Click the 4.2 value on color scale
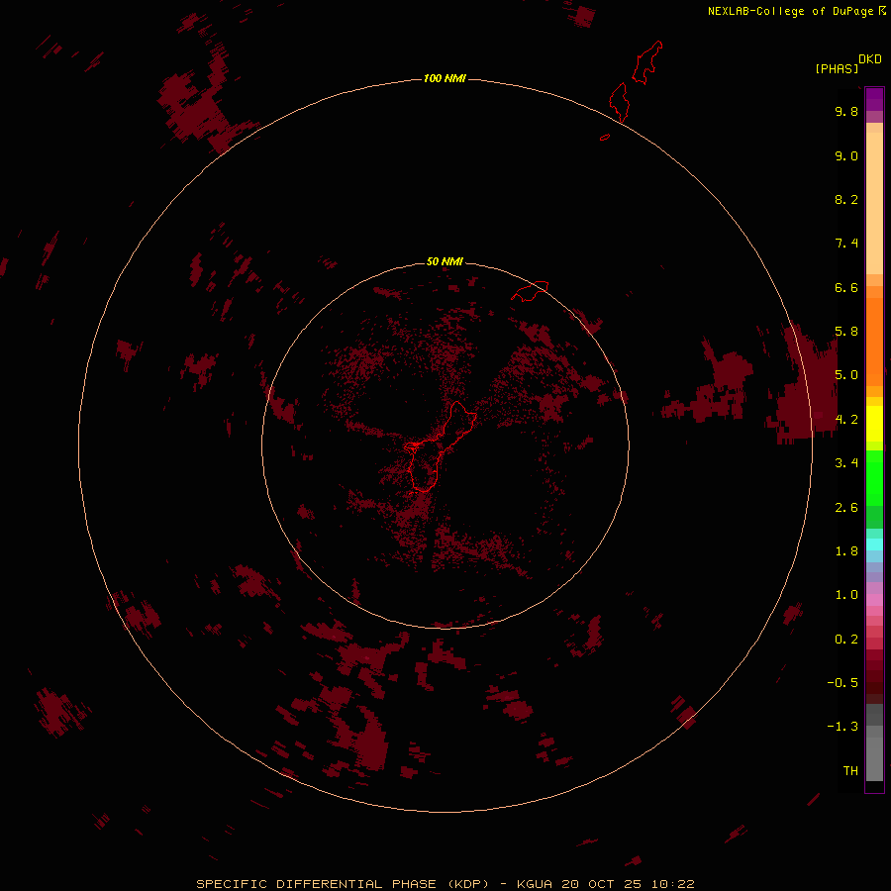This screenshot has width=891, height=891. click(846, 420)
